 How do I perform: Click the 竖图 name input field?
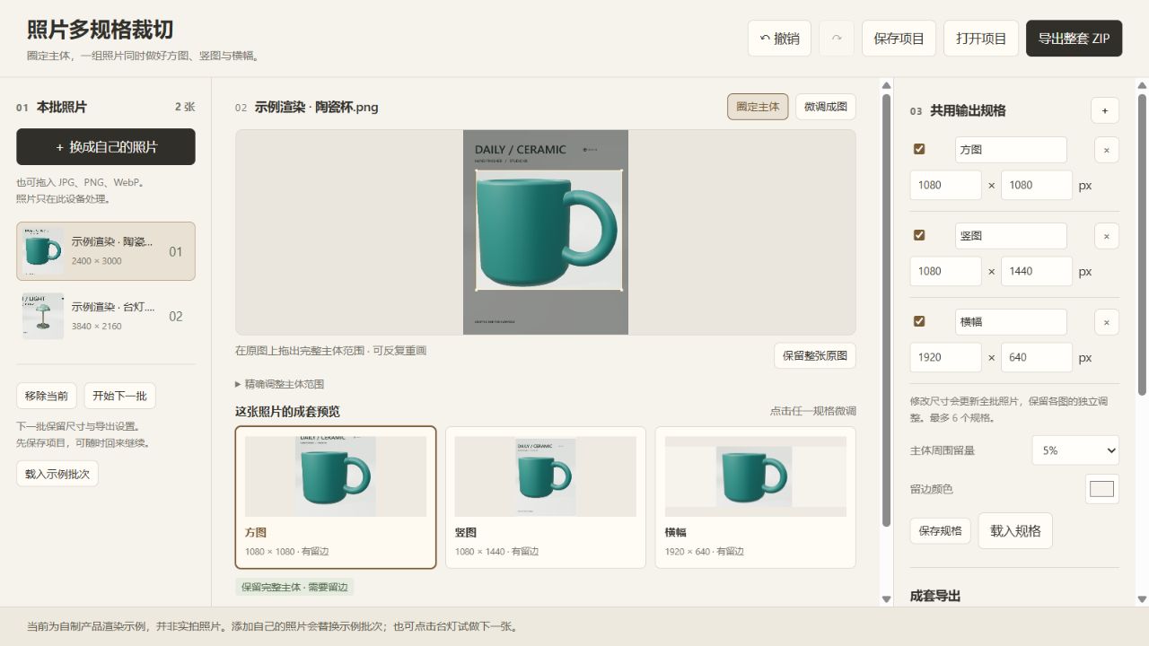pos(1011,236)
